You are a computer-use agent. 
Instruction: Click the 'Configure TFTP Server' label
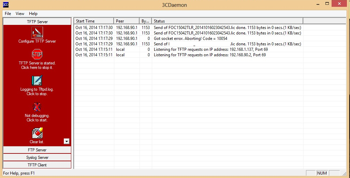37,41
